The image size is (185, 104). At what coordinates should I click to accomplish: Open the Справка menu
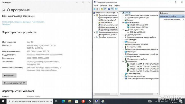[x=117, y=5]
